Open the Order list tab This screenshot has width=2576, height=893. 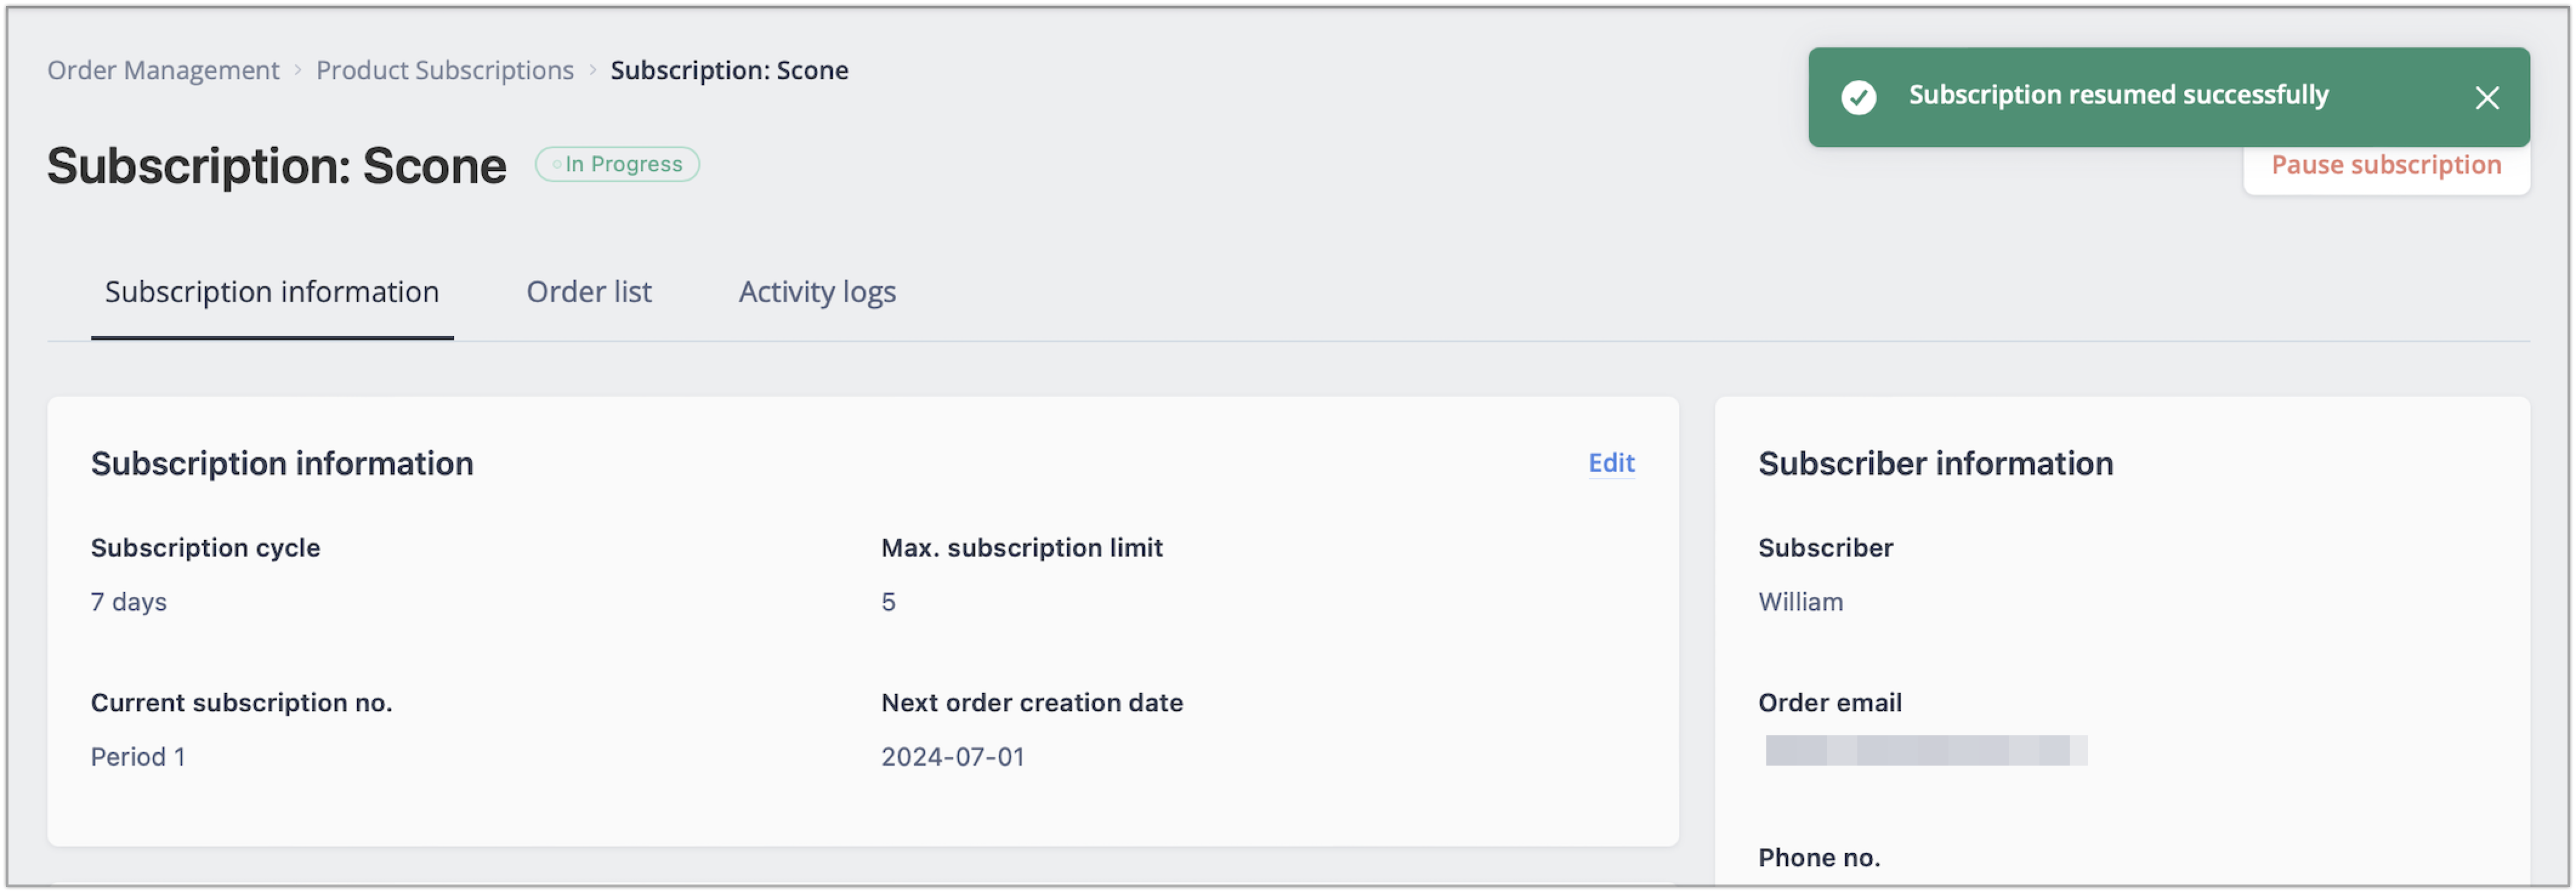pyautogui.click(x=589, y=292)
